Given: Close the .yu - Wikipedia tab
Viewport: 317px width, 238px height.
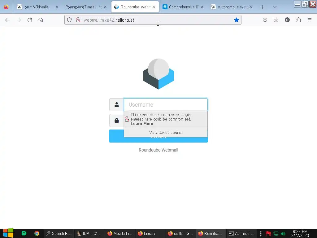Looking at the screenshot, I should click(x=57, y=7).
